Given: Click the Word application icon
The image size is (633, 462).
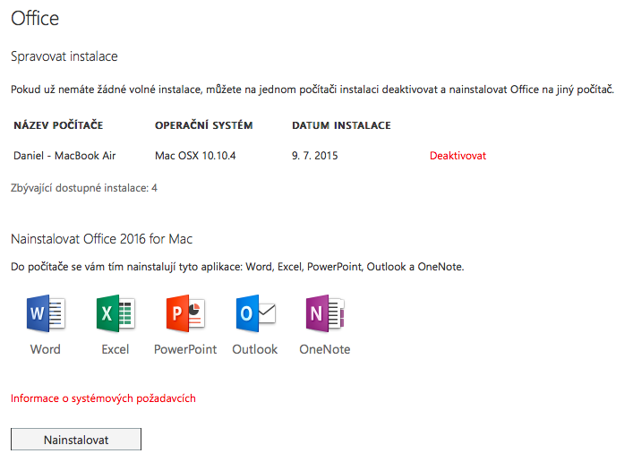Looking at the screenshot, I should click(x=46, y=313).
